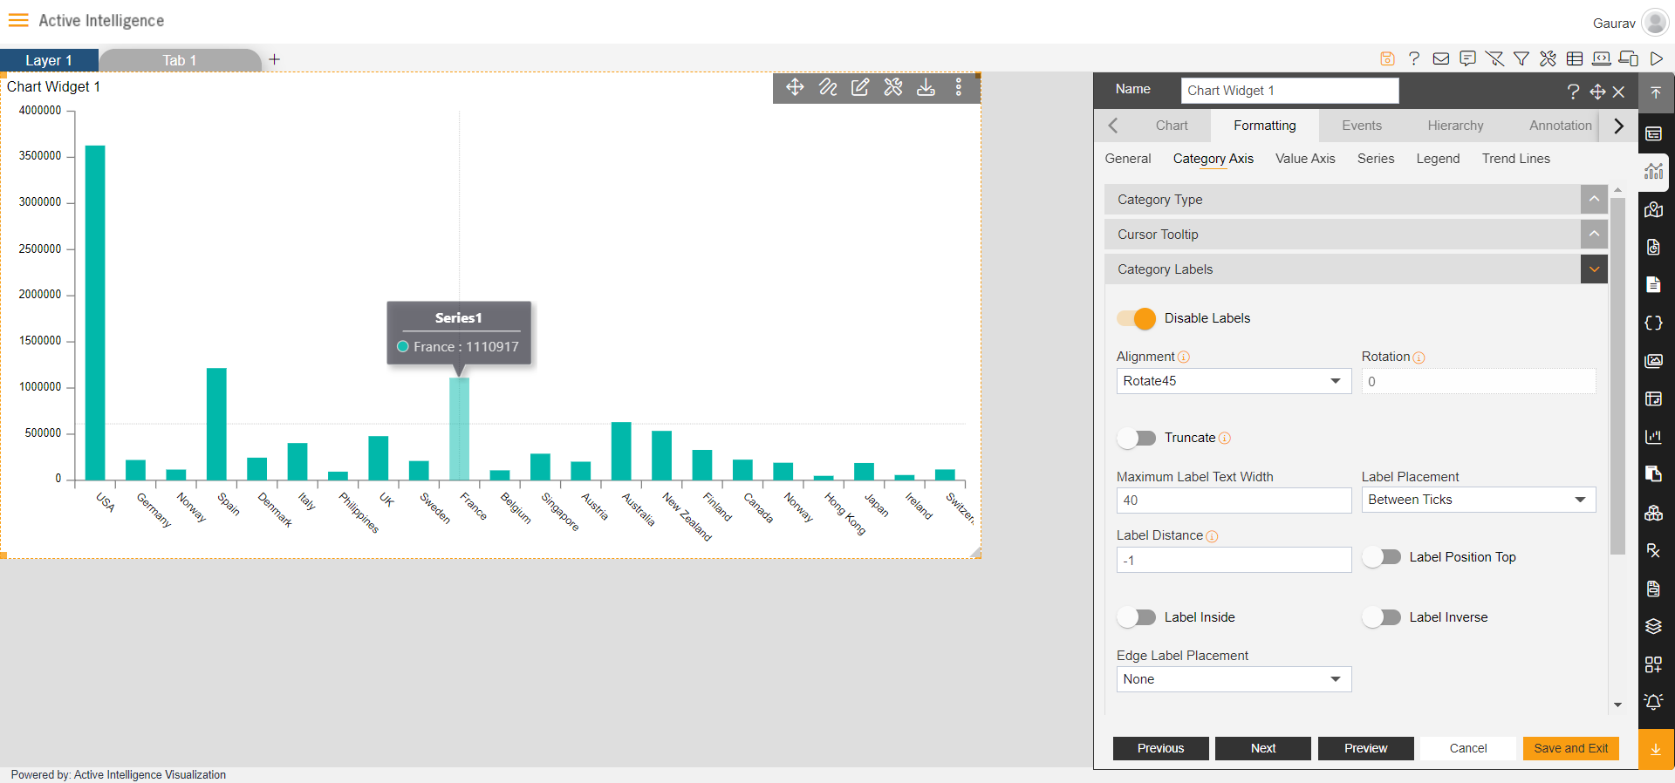Click the clear filter icon
The width and height of the screenshot is (1675, 783).
pos(1494,58)
